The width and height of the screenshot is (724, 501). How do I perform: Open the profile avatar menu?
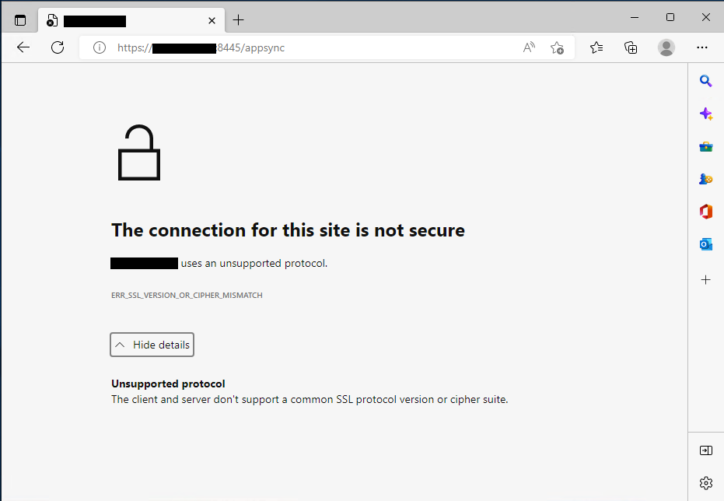(666, 47)
